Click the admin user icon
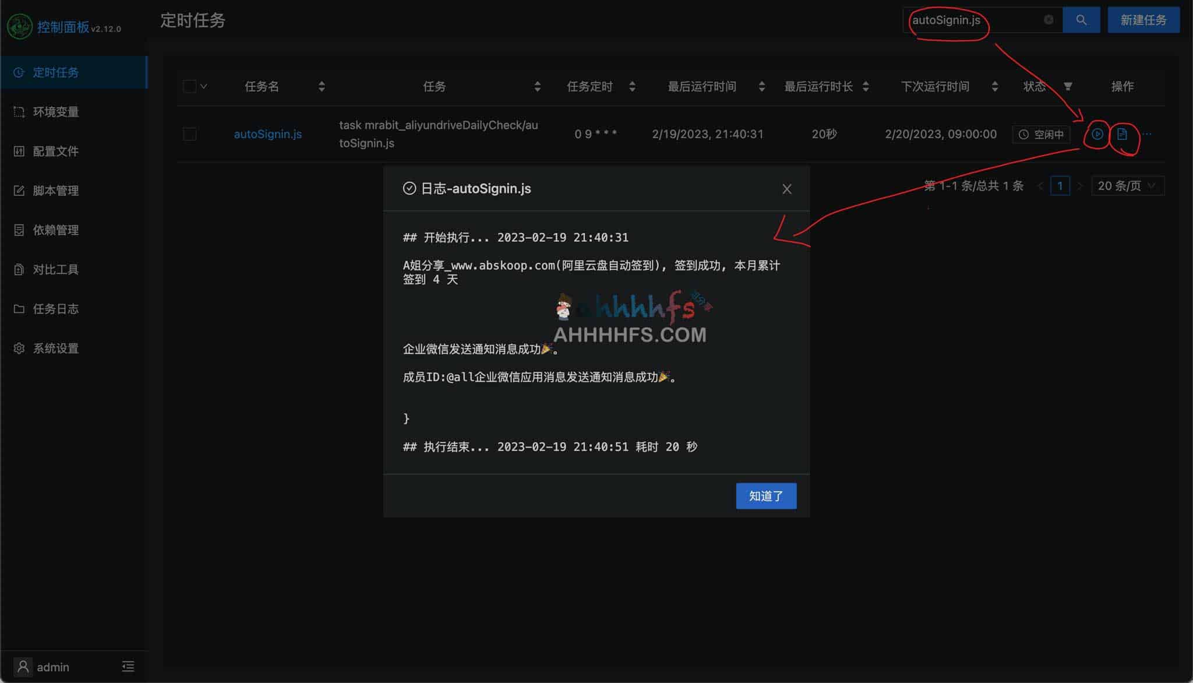 23,666
